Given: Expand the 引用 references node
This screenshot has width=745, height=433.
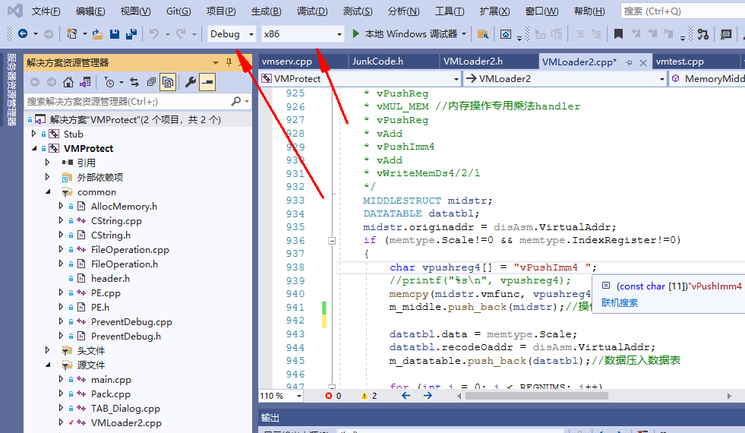Looking at the screenshot, I should (x=47, y=163).
